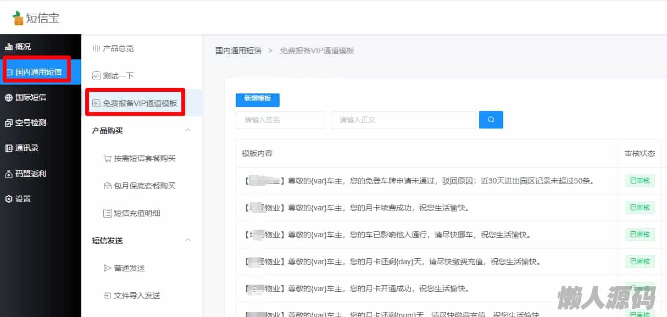Click 已审核 tag in 请尽快挪车 row
This screenshot has height=317, width=667.
click(x=640, y=235)
